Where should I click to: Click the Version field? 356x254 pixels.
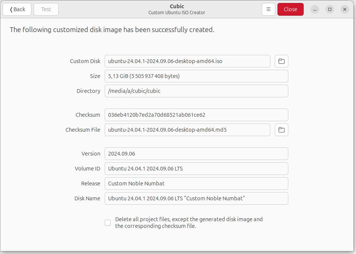(196, 154)
